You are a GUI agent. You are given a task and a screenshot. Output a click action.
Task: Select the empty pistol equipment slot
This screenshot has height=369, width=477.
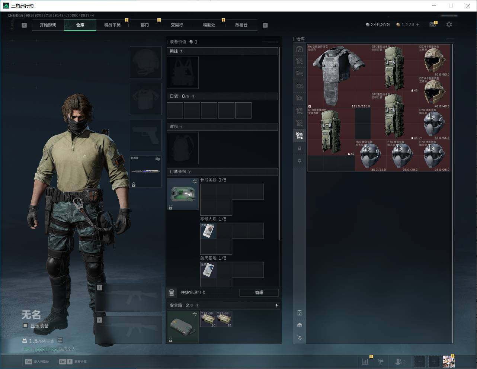click(145, 135)
